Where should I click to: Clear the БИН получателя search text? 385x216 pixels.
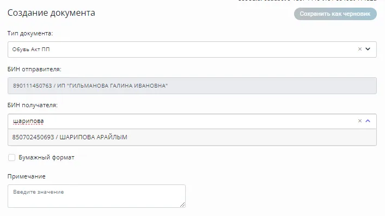coord(360,121)
